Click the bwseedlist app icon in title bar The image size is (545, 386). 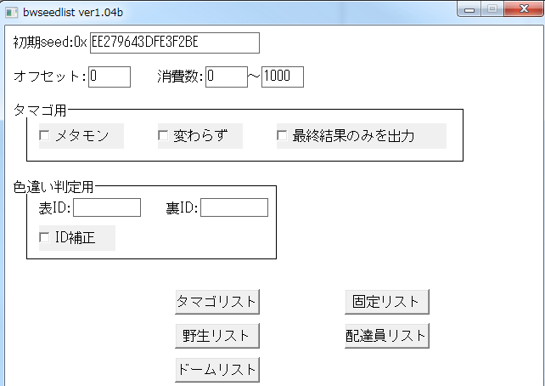(11, 13)
